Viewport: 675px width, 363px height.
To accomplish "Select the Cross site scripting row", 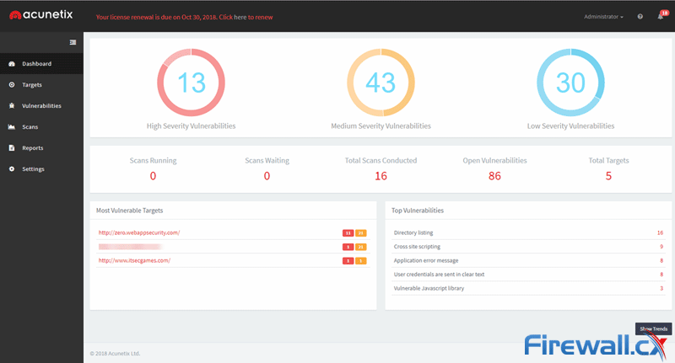I will point(528,247).
